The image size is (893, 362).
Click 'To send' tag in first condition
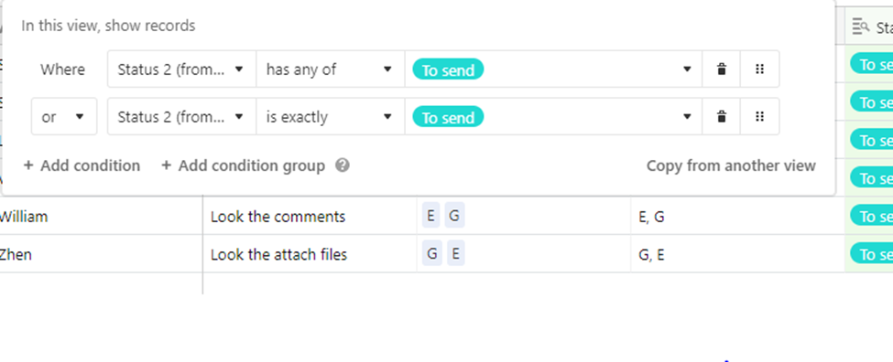(x=448, y=69)
